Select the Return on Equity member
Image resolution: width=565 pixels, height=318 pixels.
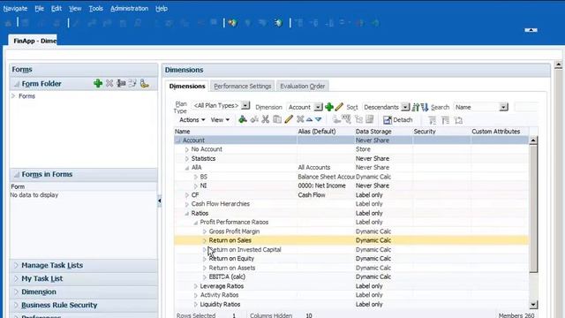231,259
